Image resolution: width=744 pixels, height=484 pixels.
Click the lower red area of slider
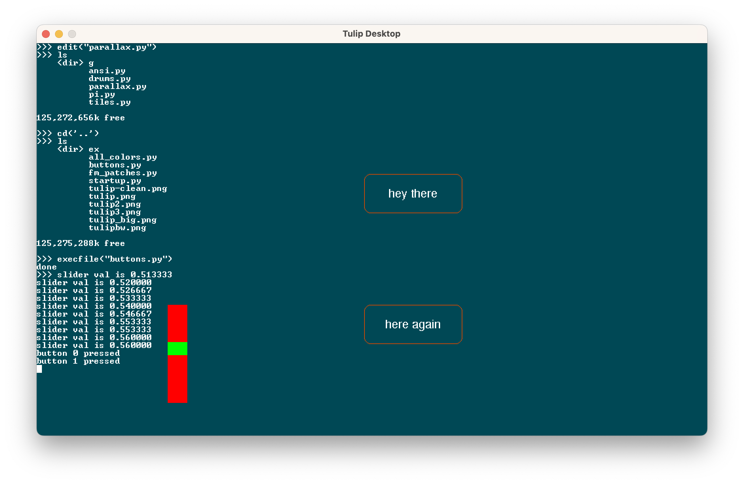coord(177,379)
